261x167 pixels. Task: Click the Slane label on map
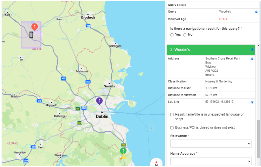tap(59, 19)
